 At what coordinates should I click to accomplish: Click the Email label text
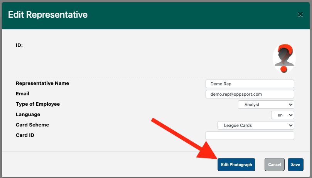(22, 94)
